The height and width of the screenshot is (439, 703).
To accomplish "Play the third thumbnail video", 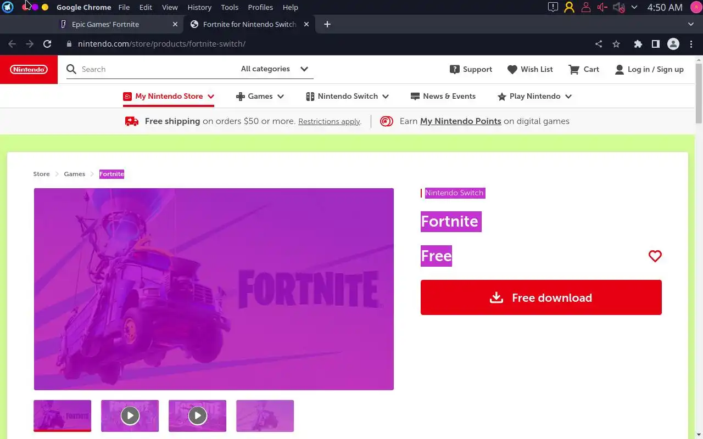I will coord(197,415).
